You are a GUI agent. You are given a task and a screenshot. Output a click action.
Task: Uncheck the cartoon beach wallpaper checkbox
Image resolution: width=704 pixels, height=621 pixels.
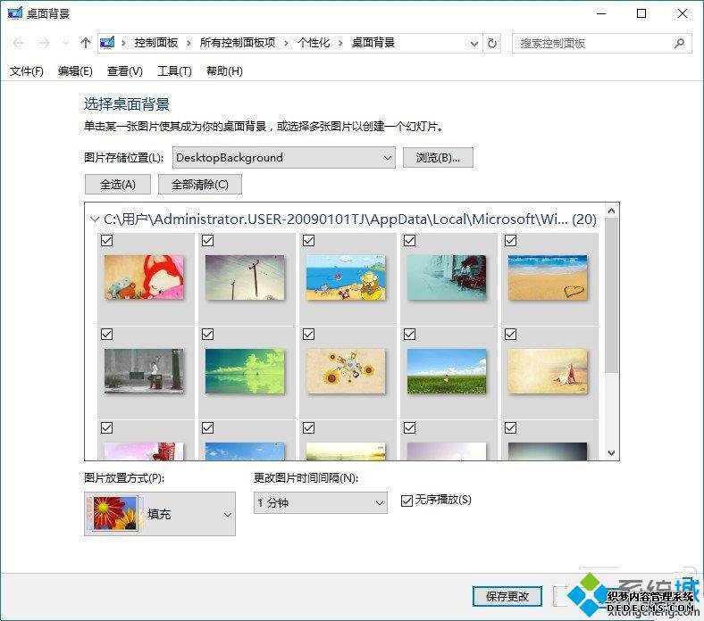coord(309,241)
